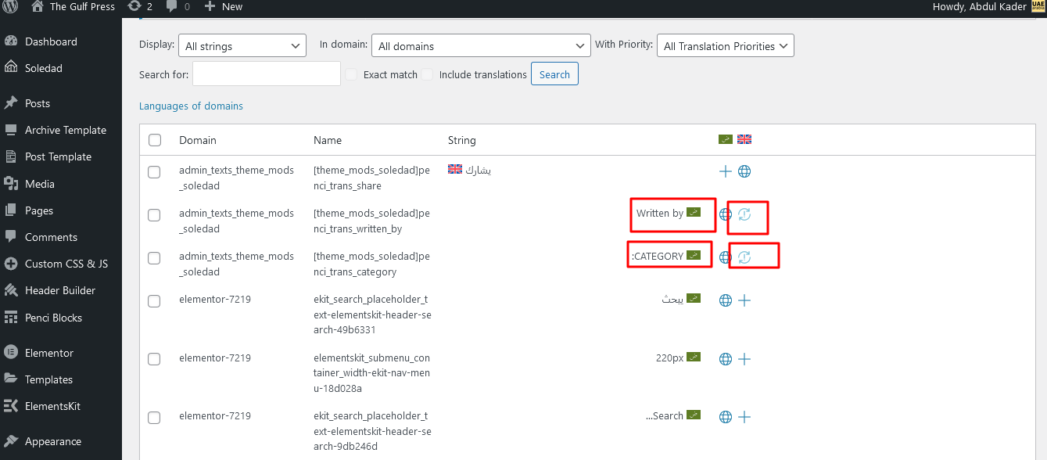This screenshot has height=460, width=1047.
Task: Open the All Translation Priorities dropdown
Action: pos(726,46)
